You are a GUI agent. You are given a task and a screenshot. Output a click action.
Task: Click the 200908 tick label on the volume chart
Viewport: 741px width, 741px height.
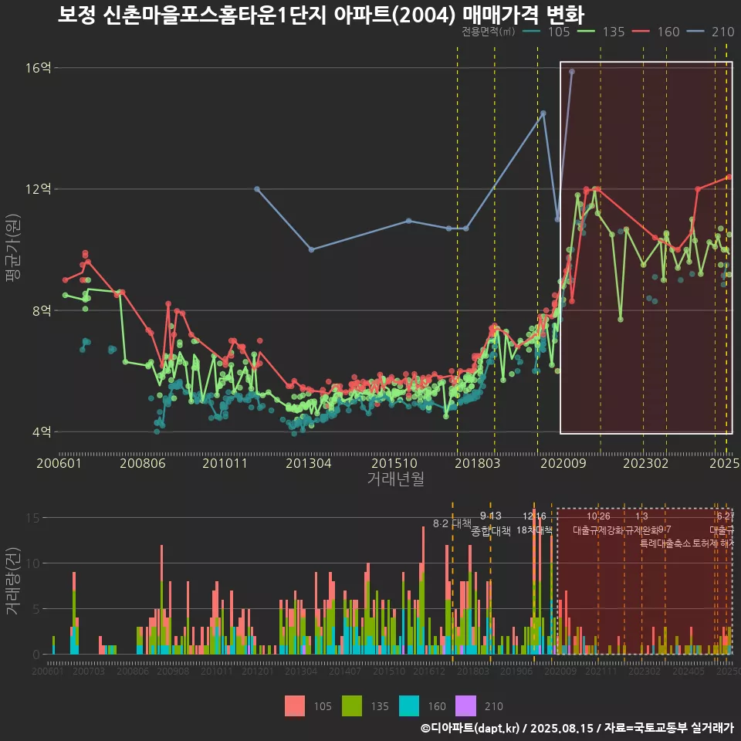pos(173,671)
